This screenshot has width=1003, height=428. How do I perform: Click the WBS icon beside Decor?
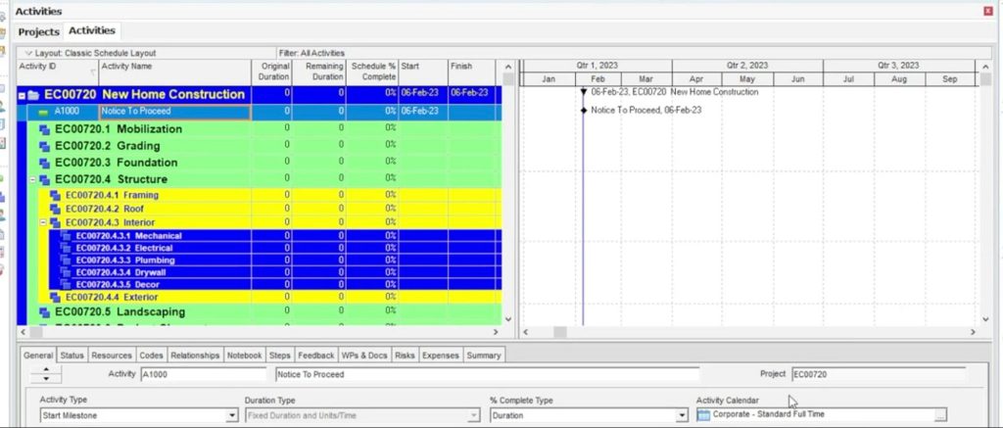point(66,284)
